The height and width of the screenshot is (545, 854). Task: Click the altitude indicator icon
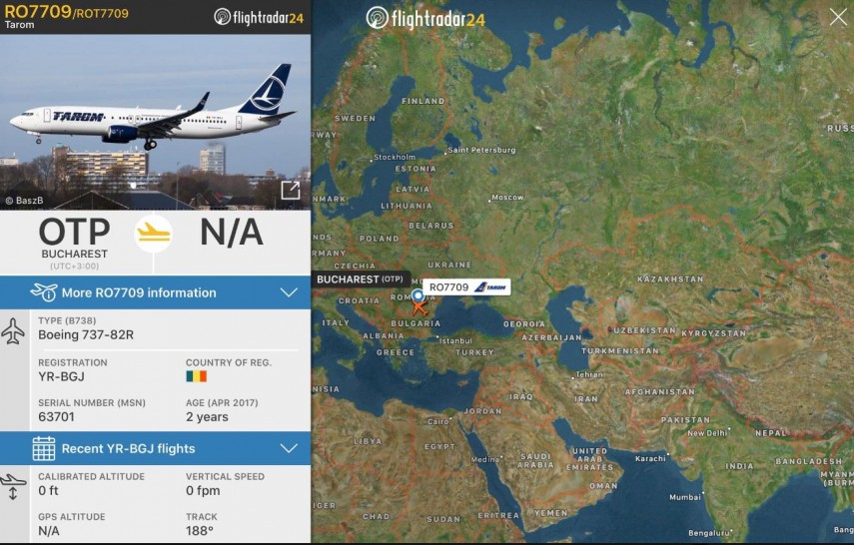(13, 487)
